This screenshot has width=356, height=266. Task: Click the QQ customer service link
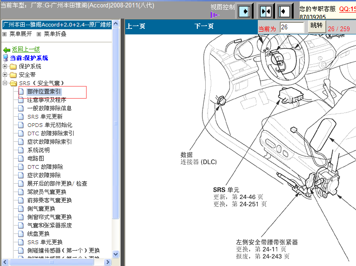tap(347, 9)
